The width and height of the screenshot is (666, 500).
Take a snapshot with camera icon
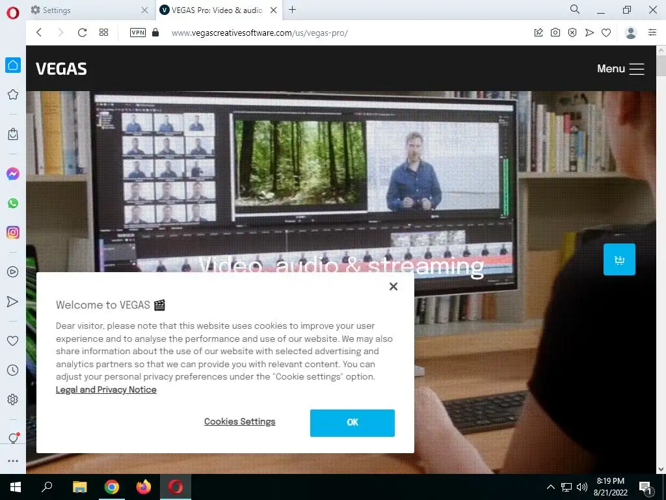click(555, 33)
